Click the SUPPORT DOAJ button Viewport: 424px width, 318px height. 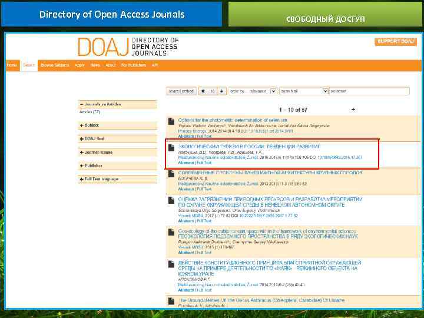[396, 41]
